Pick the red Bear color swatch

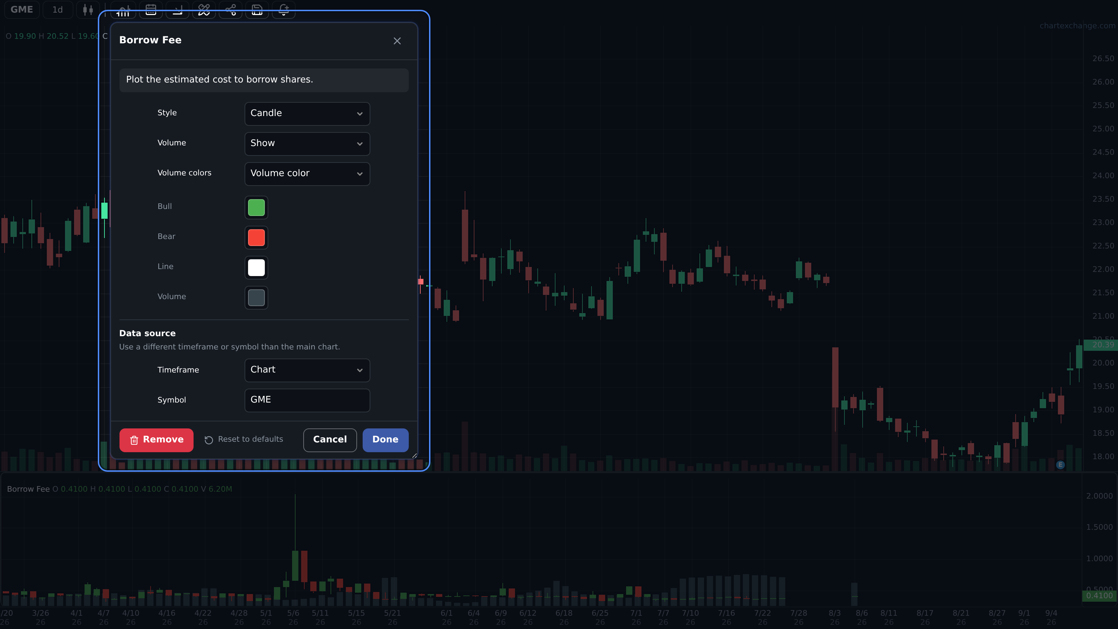click(x=256, y=238)
